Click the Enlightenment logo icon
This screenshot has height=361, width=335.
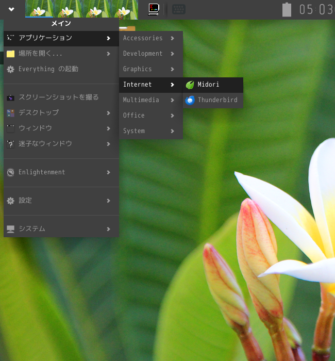pos(11,172)
